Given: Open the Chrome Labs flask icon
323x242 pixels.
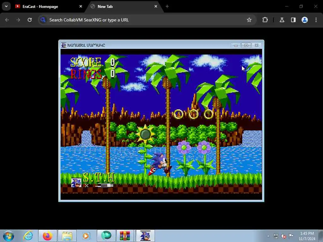Looking at the screenshot, I should point(282,20).
